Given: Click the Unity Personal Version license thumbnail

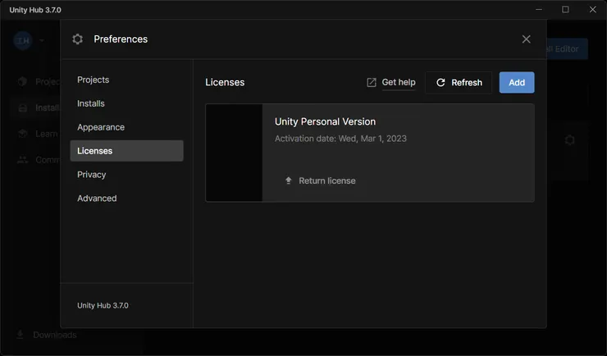Looking at the screenshot, I should pyautogui.click(x=234, y=153).
